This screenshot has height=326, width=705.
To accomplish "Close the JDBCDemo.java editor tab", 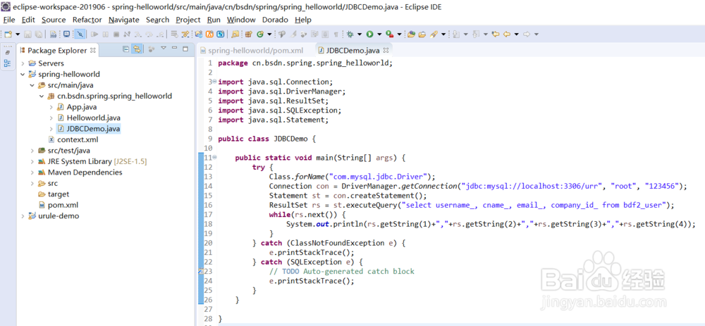I will point(386,50).
